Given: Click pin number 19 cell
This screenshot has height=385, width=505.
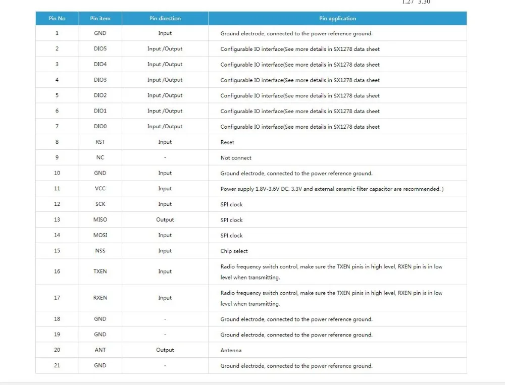Looking at the screenshot, I should [57, 334].
